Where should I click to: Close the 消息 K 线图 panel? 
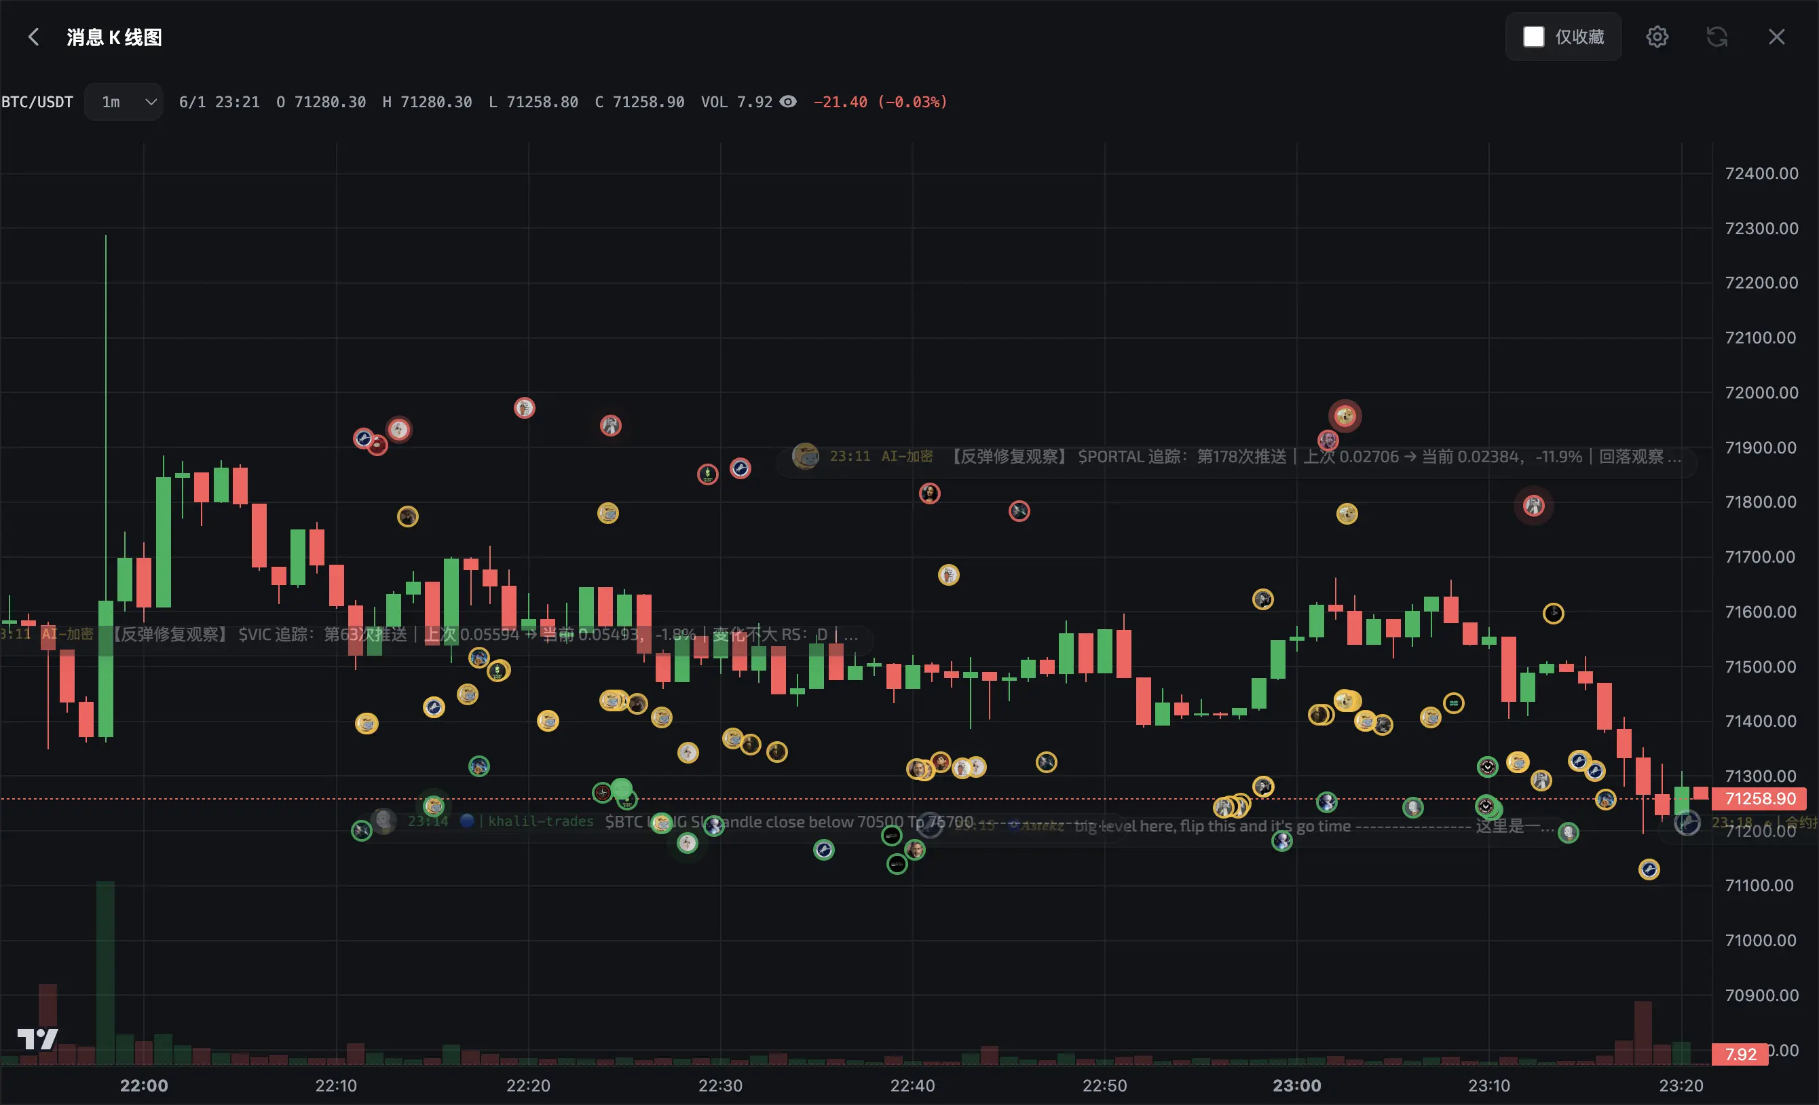(1776, 37)
